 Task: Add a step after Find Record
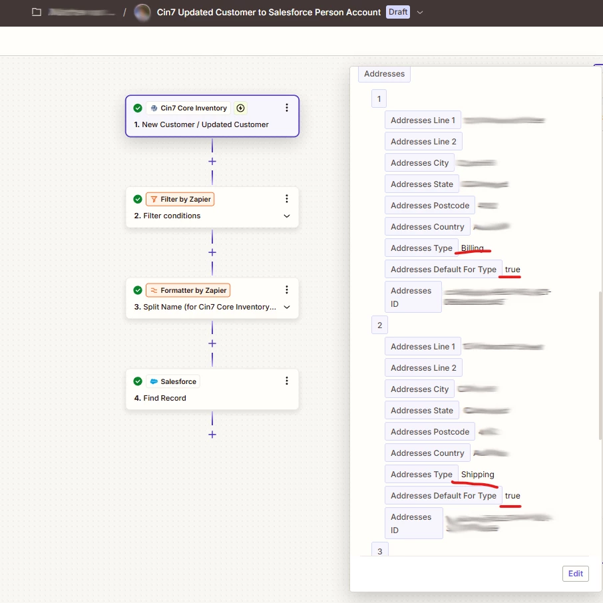212,435
